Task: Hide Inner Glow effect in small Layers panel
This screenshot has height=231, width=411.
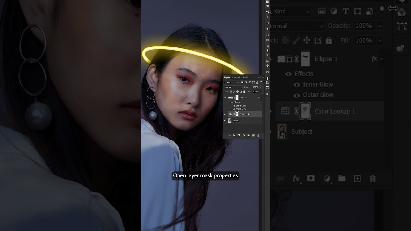Action: (234, 106)
